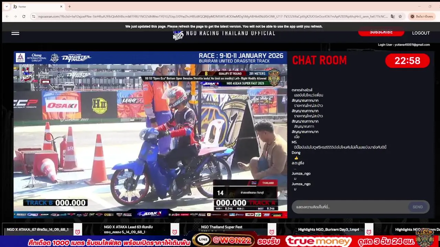The height and width of the screenshot is (247, 440).
Task: Click the NGO Racing logo in header
Action: click(178, 35)
